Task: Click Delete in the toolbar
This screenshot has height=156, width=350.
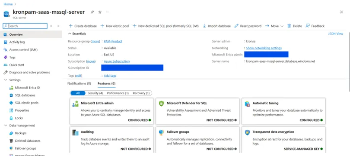Action: coord(295,26)
